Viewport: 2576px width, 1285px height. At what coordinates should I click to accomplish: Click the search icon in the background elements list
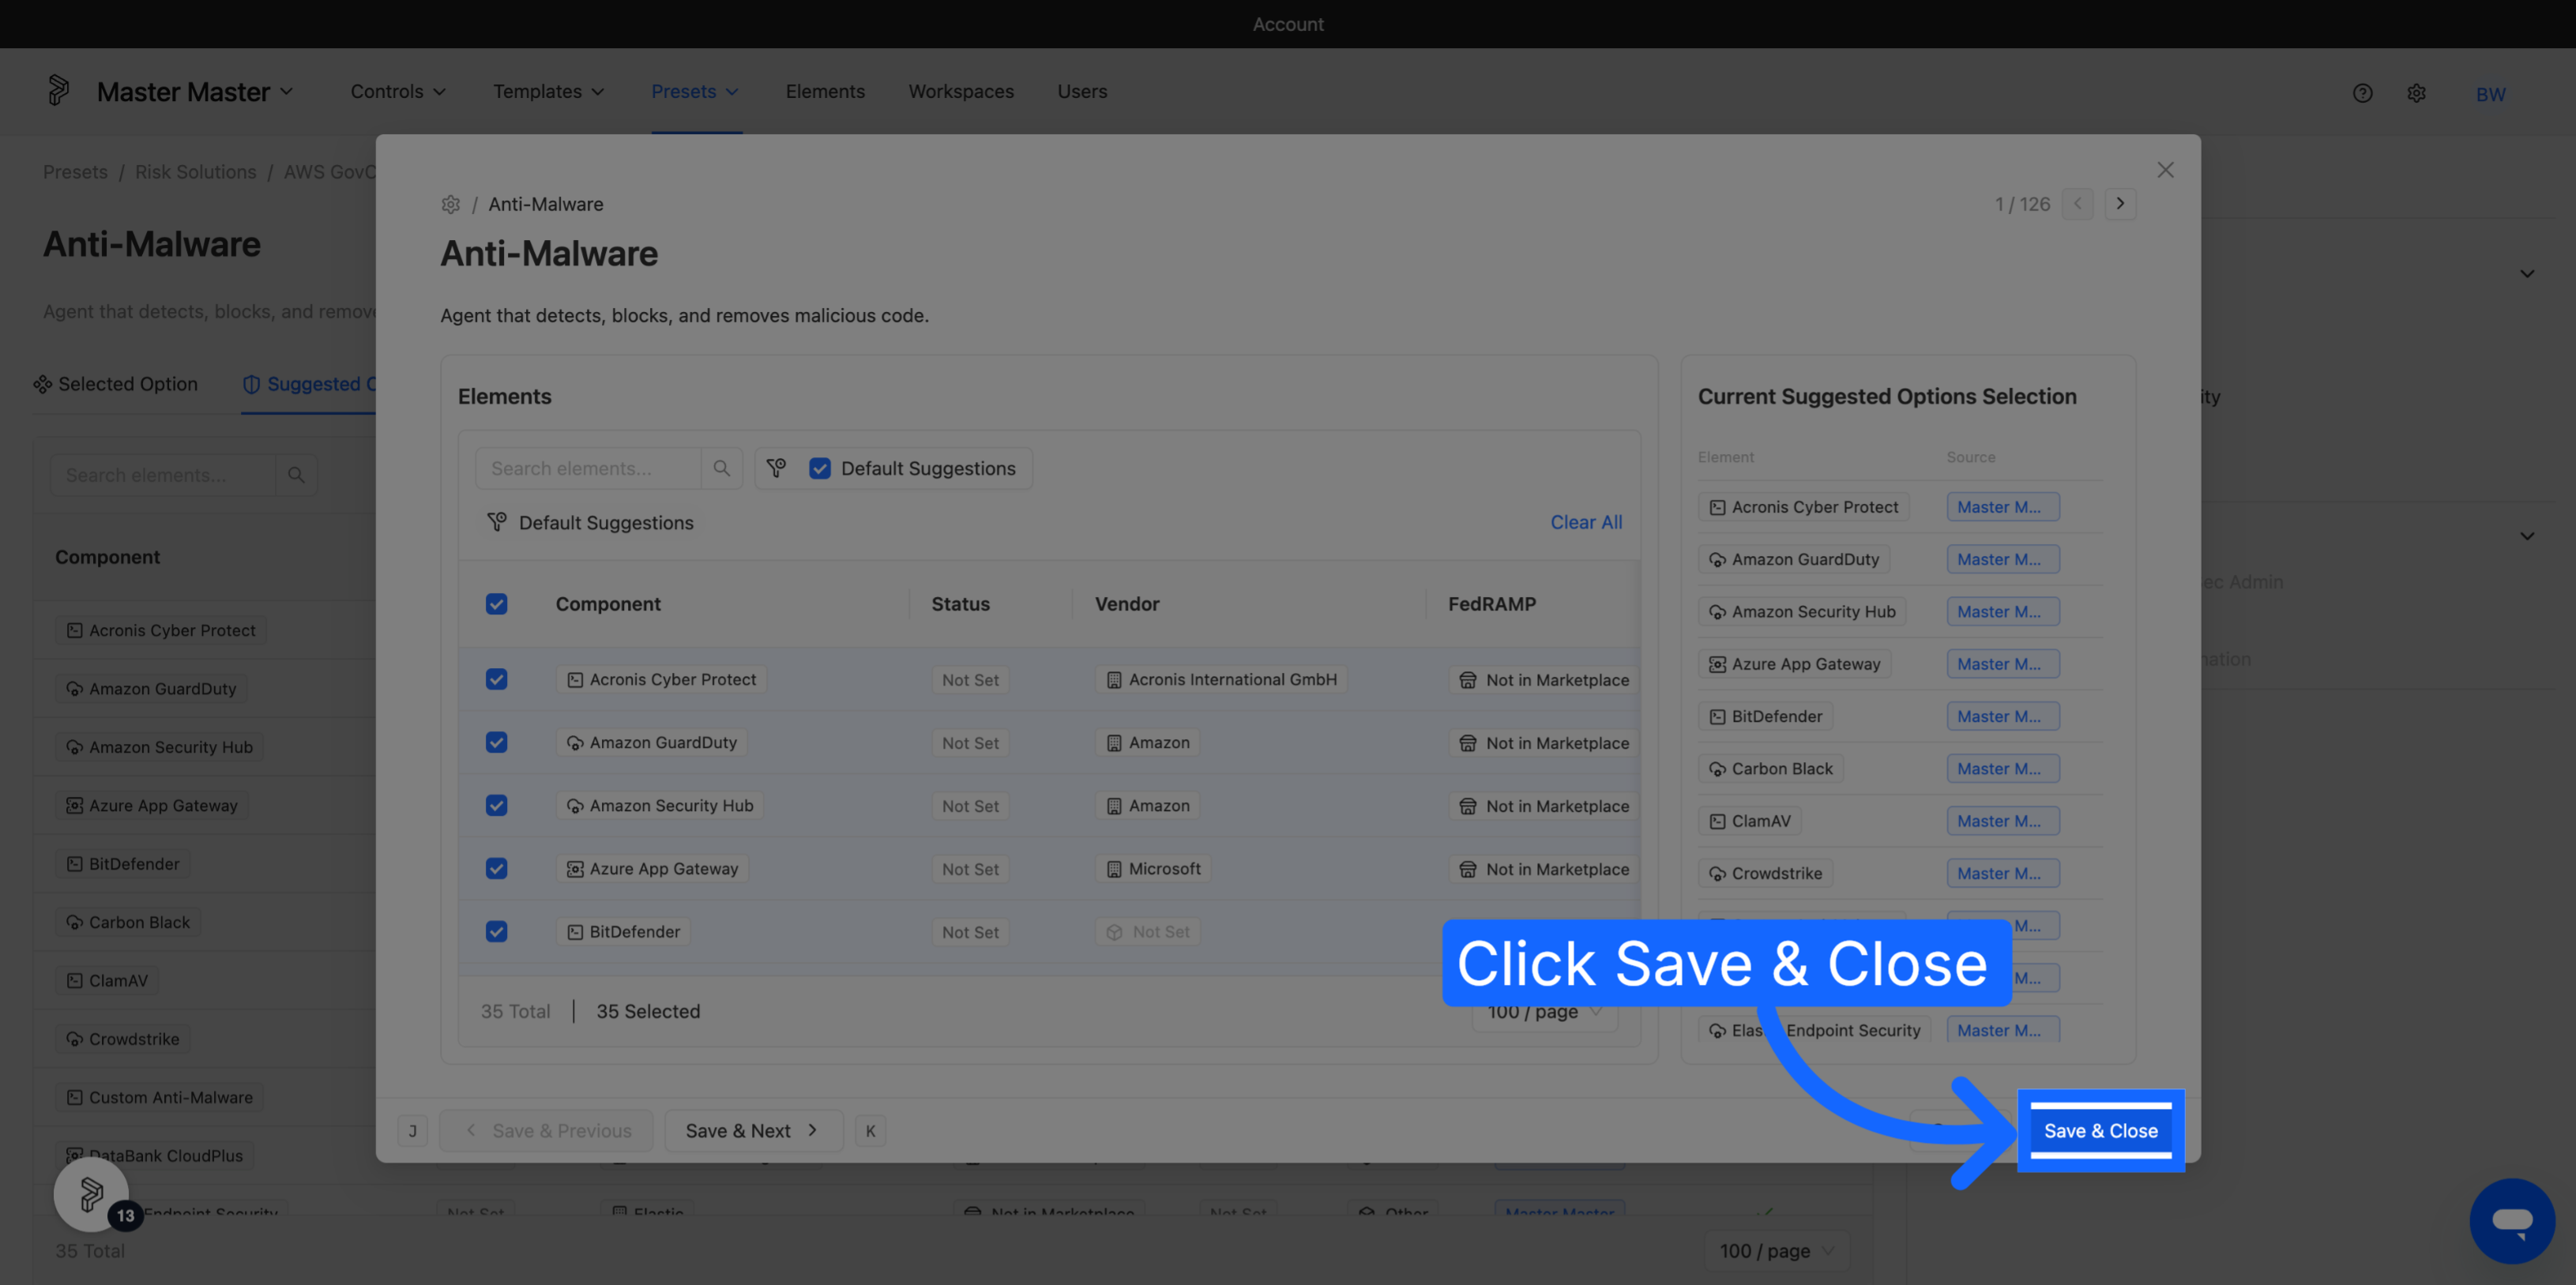coord(296,475)
